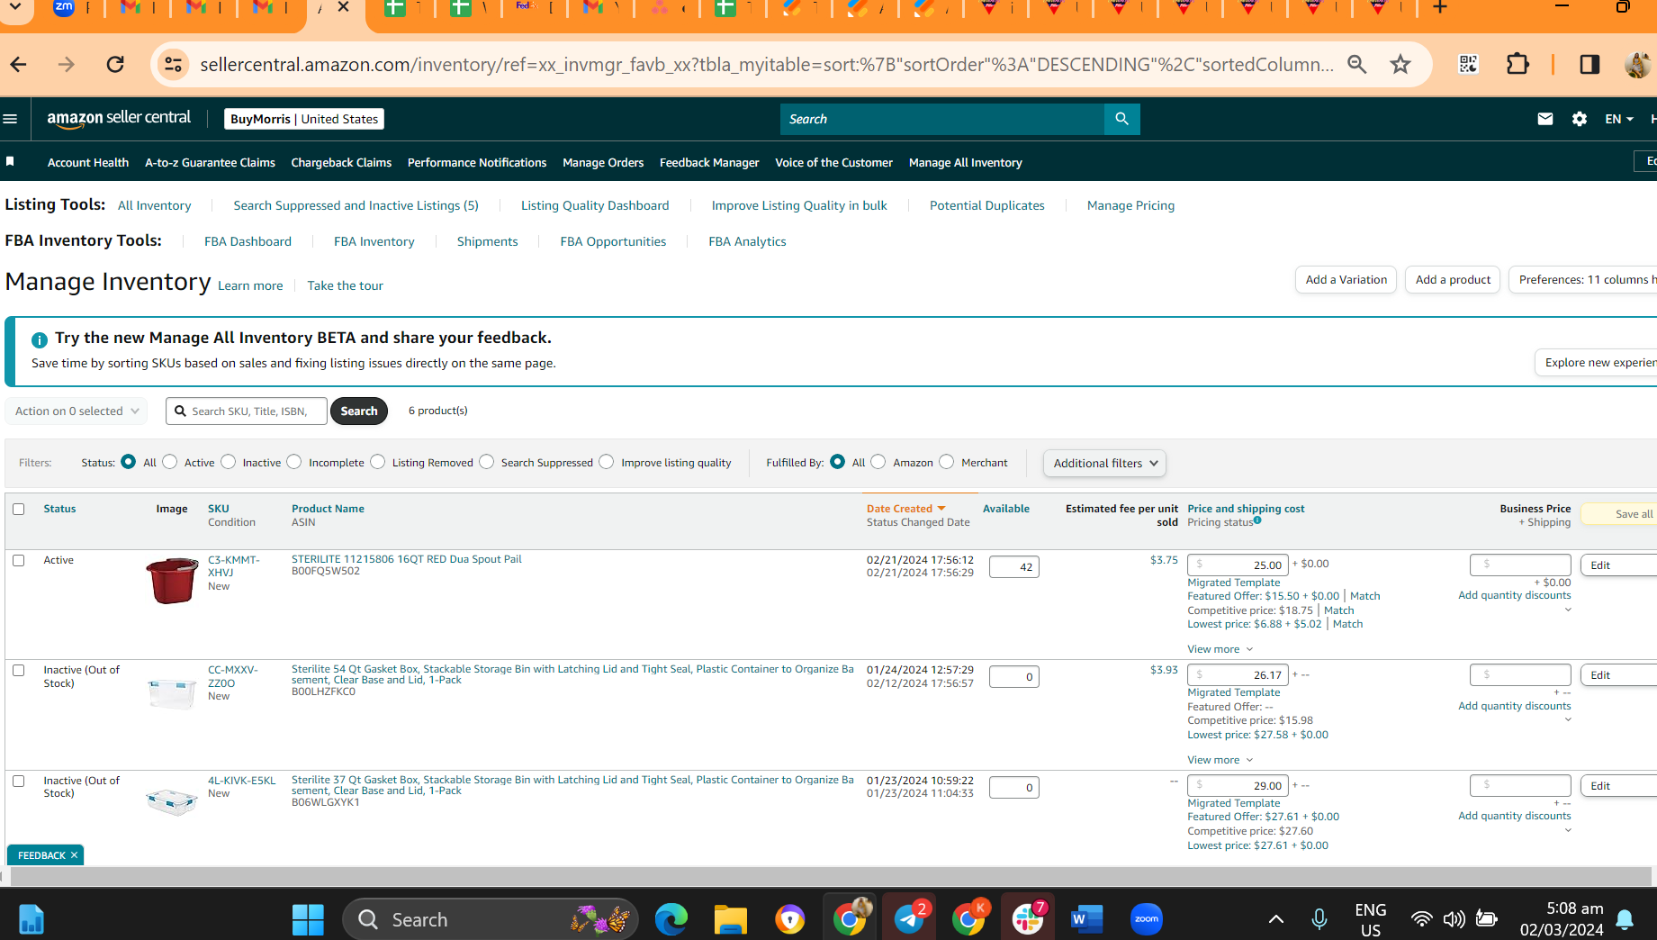
Task: Open the Account Health menu item
Action: click(x=88, y=162)
